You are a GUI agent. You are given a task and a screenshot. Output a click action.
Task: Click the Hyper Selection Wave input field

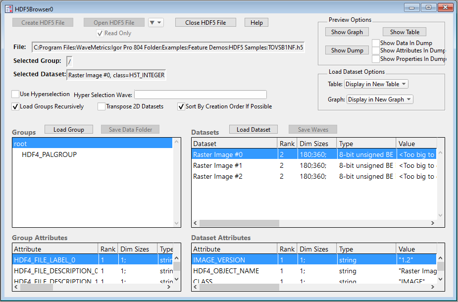pos(200,95)
